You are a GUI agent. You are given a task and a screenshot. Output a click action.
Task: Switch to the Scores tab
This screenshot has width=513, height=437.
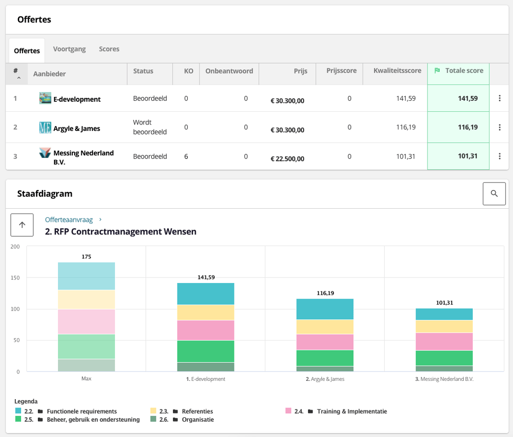click(109, 49)
